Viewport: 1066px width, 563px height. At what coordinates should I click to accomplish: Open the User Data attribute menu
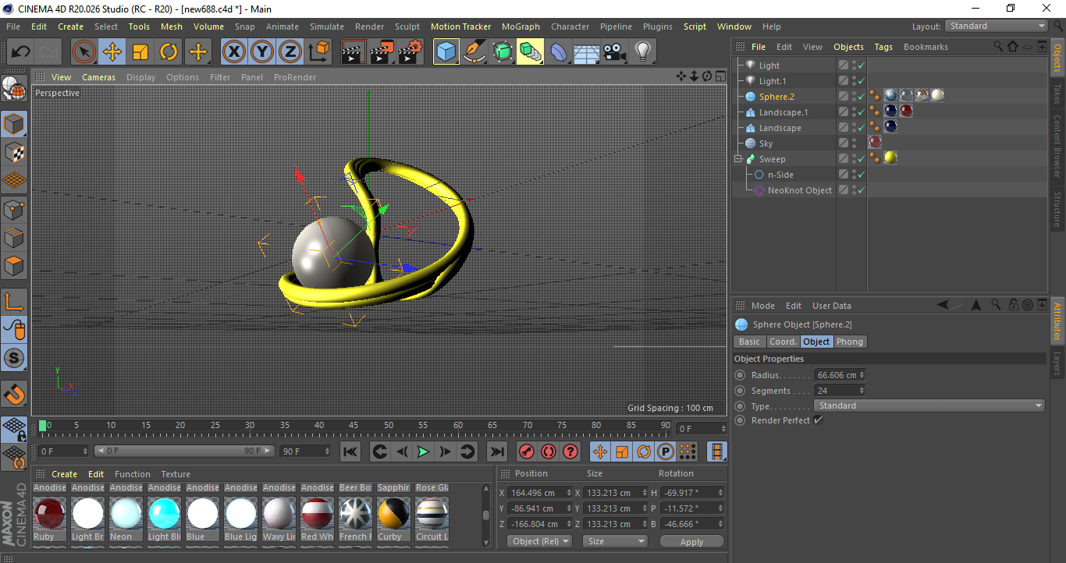click(x=832, y=306)
